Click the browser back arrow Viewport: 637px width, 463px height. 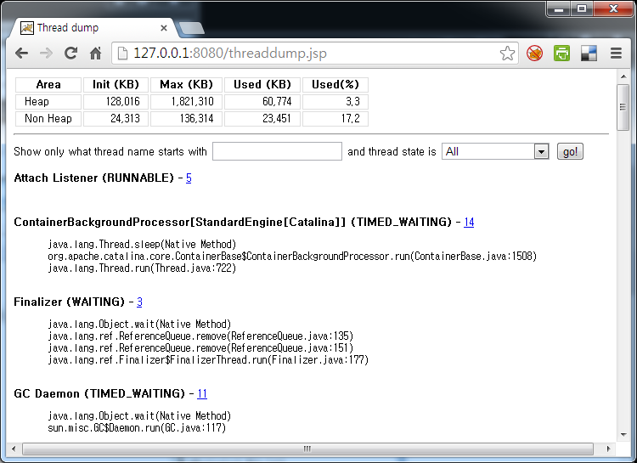(21, 54)
